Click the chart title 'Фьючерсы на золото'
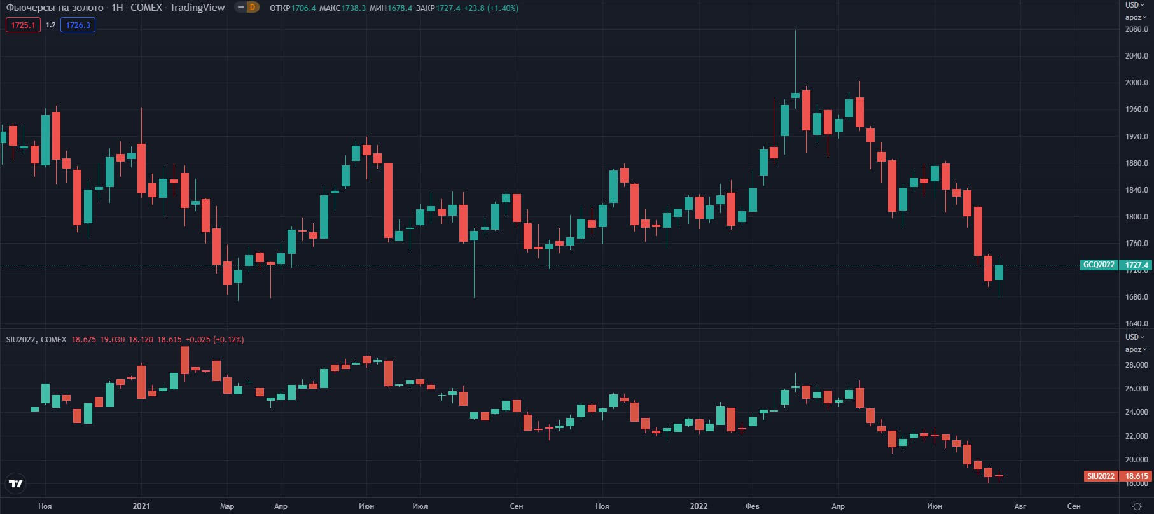The width and height of the screenshot is (1154, 514). coord(55,8)
